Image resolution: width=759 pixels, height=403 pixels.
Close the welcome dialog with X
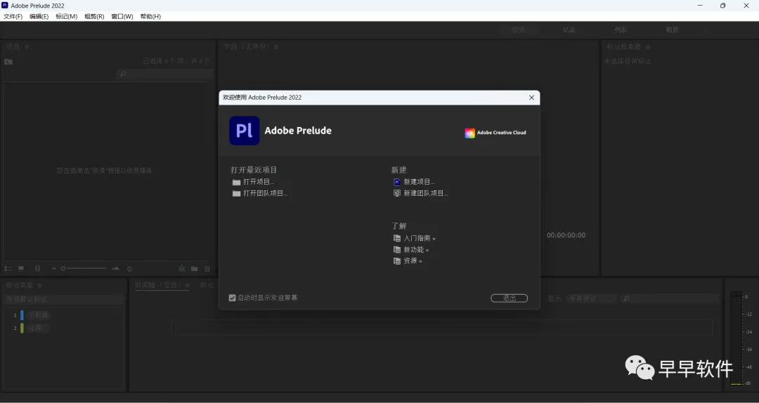coord(531,98)
